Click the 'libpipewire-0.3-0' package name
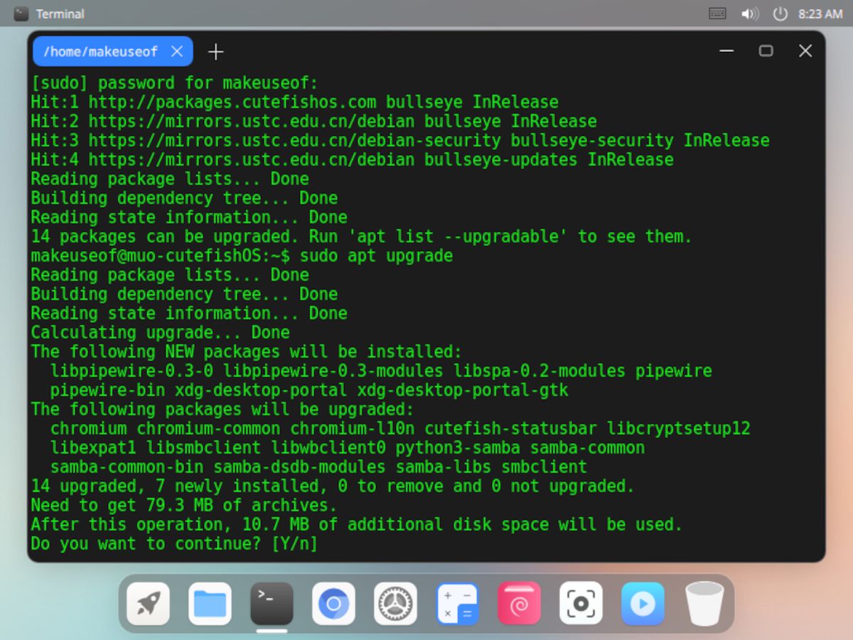 (x=132, y=371)
